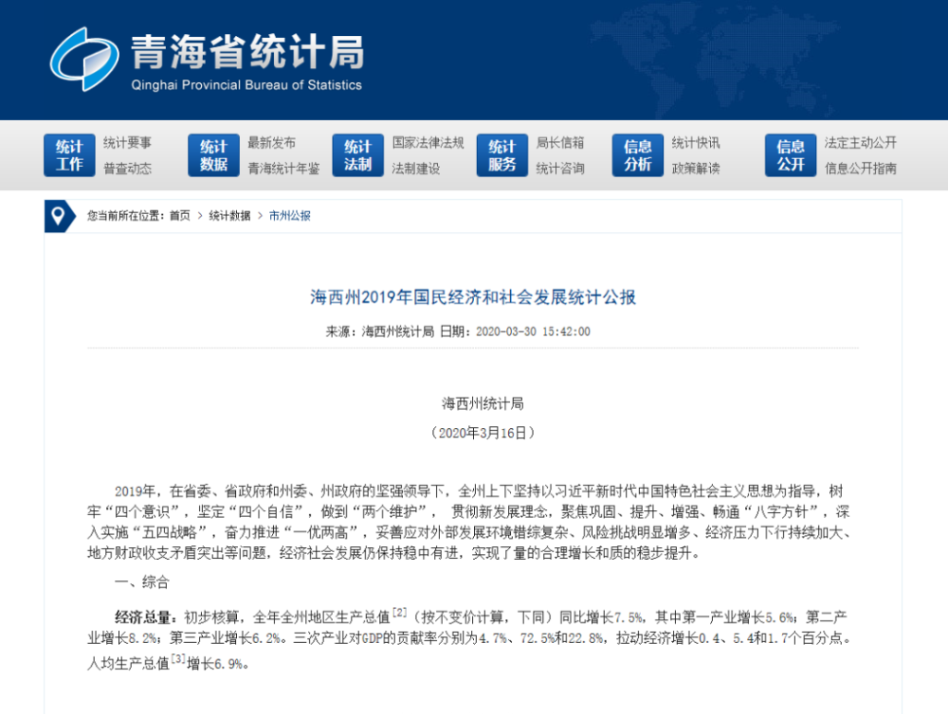Click the footnote marker [3]
Viewport: 948px width, 714px height.
click(x=178, y=659)
